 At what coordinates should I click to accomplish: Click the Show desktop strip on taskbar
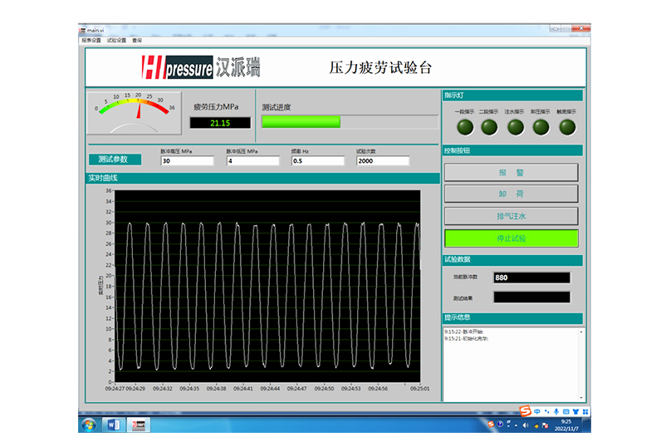[588, 425]
